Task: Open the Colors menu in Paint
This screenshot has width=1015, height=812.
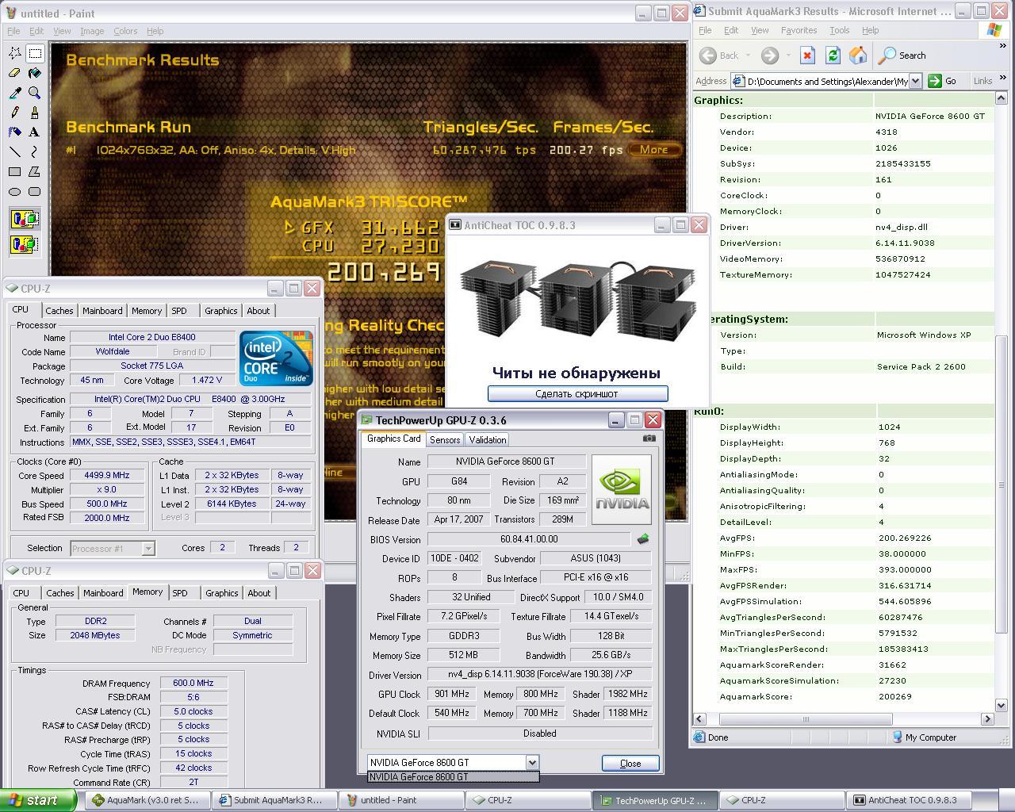Action: click(125, 31)
